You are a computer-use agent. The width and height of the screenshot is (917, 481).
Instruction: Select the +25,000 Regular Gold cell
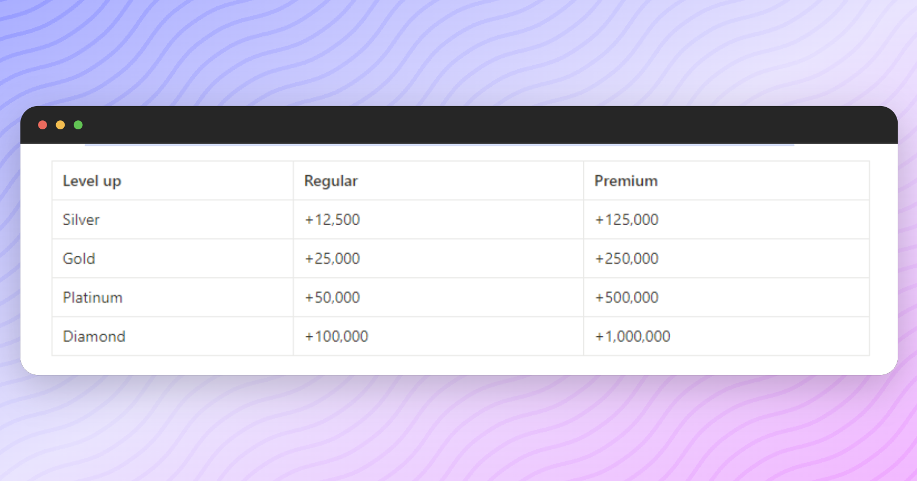(x=438, y=259)
